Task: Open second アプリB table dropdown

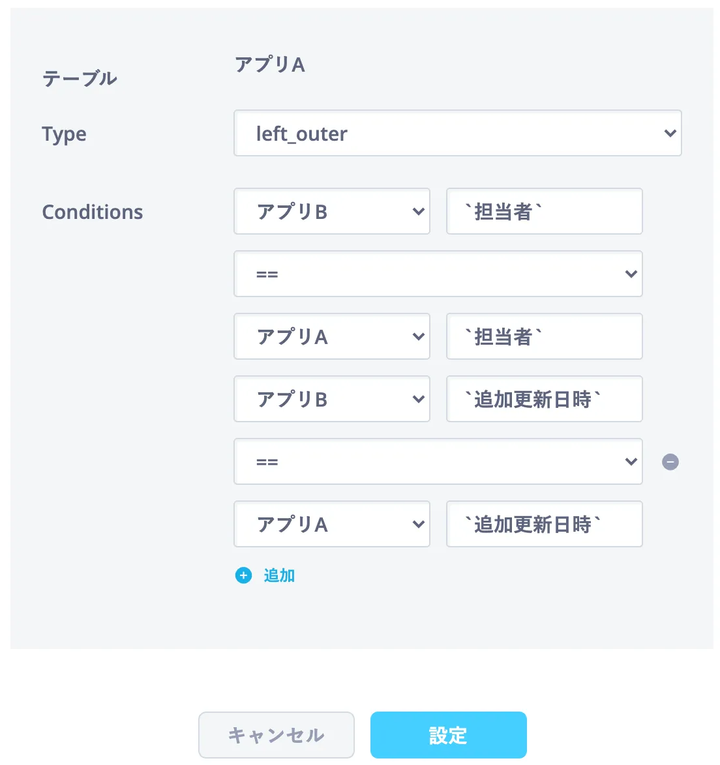Action: click(331, 399)
